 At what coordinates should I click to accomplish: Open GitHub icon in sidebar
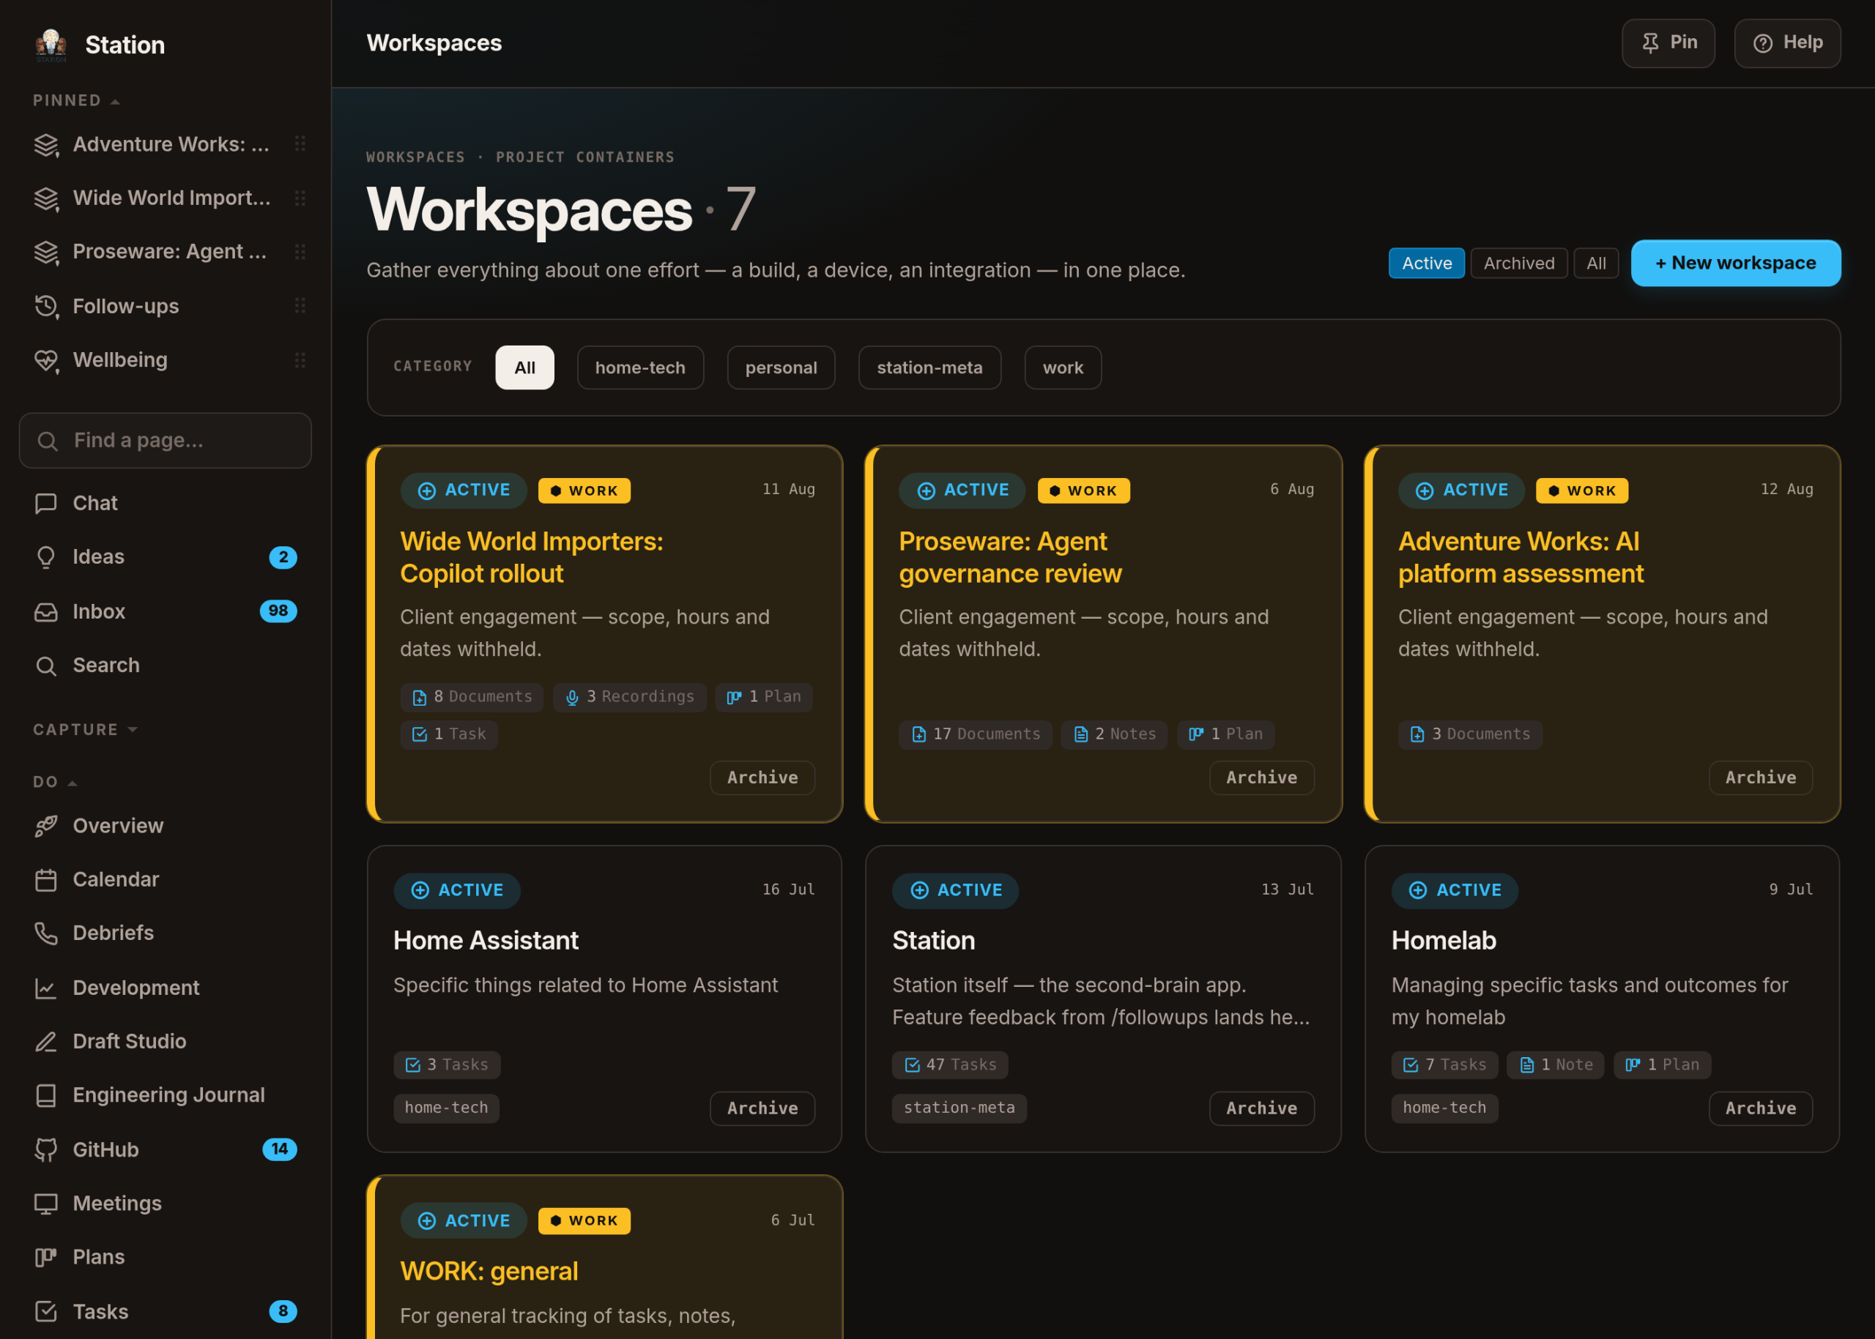point(46,1149)
